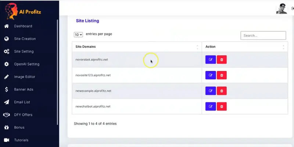This screenshot has height=147, width=294.
Task: Open OpenAI Setting menu item
Action: tap(27, 64)
